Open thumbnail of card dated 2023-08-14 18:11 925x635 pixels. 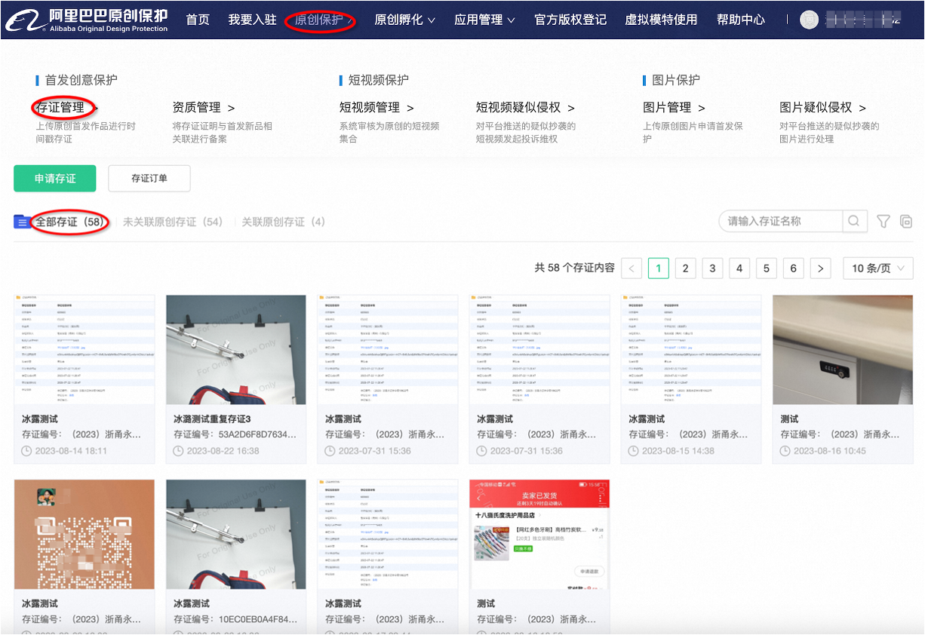(x=85, y=349)
